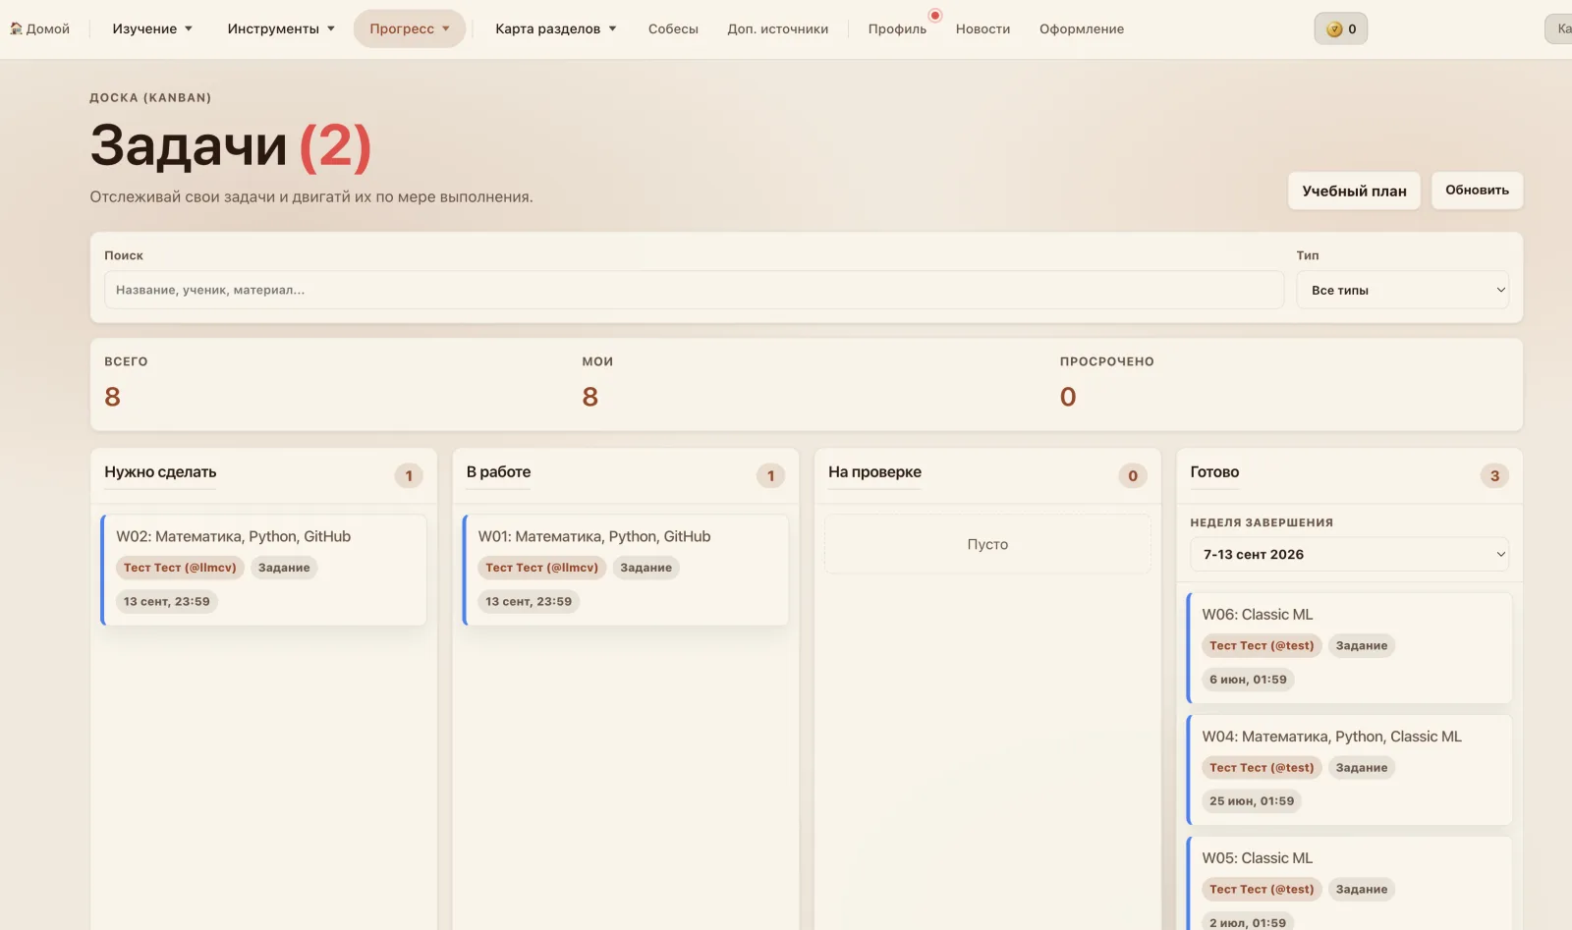This screenshot has width=1572, height=930.
Task: Click the Нужно сделать column header
Action: coord(160,472)
